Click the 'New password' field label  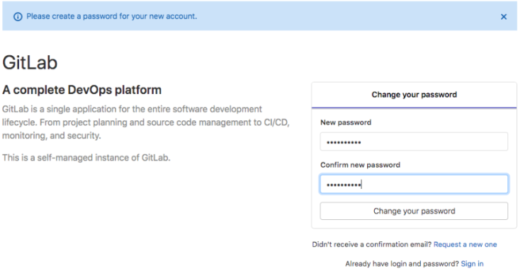tap(346, 122)
